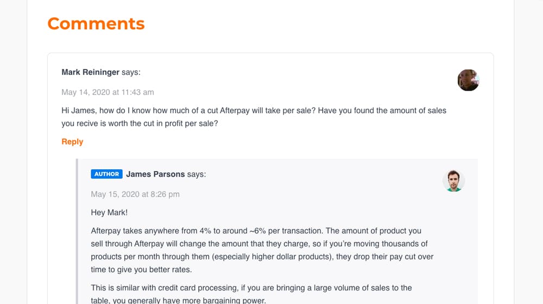Click Mark Reininger's profile avatar
543x304 pixels.
point(468,80)
